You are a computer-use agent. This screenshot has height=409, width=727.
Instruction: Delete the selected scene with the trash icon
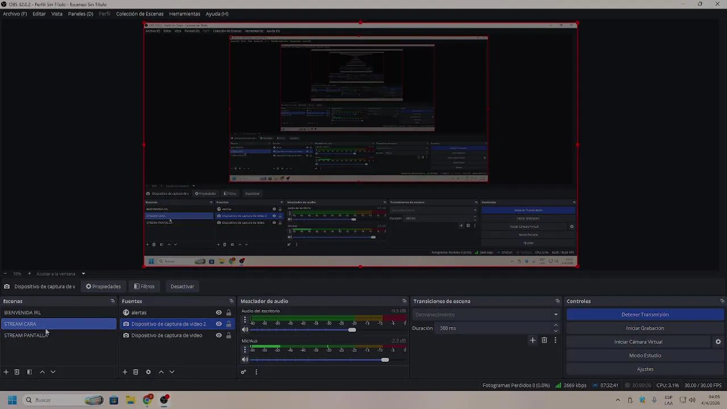point(17,372)
